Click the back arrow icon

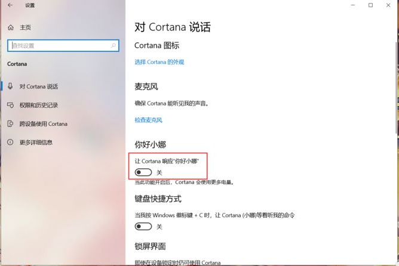click(10, 5)
